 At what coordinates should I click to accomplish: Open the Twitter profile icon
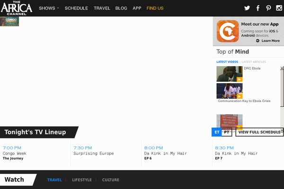(x=247, y=8)
